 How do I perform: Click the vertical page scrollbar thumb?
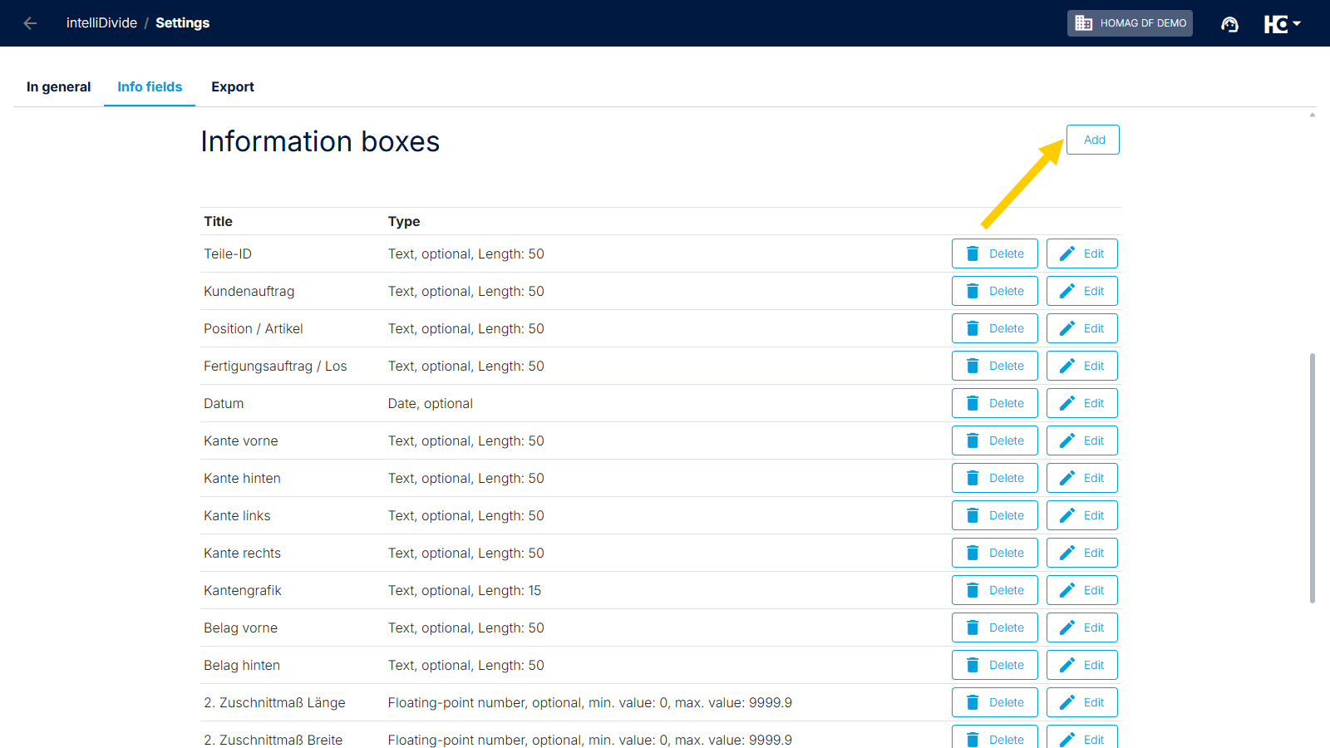[1313, 478]
